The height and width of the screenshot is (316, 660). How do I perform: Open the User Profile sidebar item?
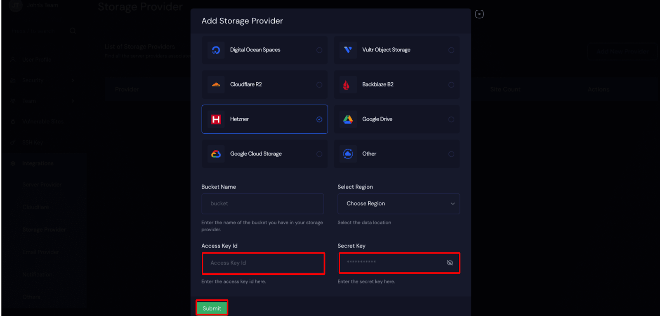click(x=37, y=60)
